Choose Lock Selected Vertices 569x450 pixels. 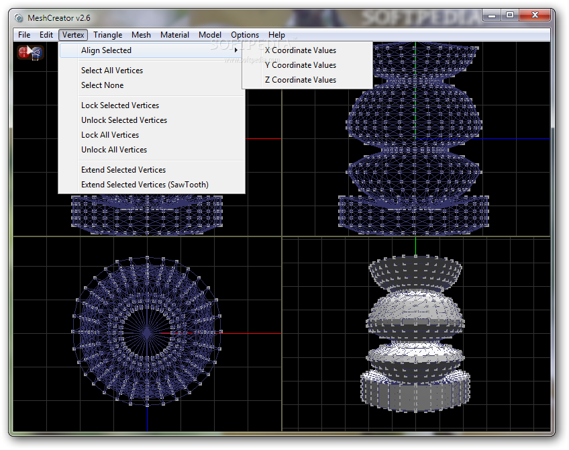tap(152, 105)
